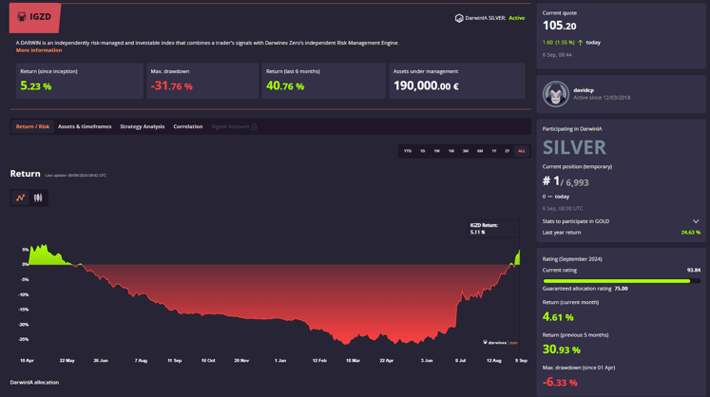This screenshot has height=397, width=710.
Task: Click the davidcp username
Action: 584,89
